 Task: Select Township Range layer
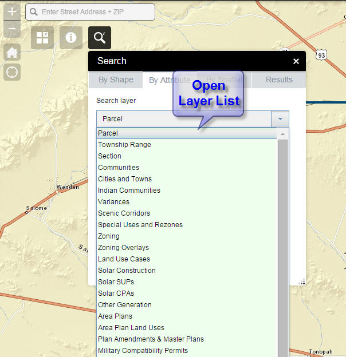pos(186,145)
